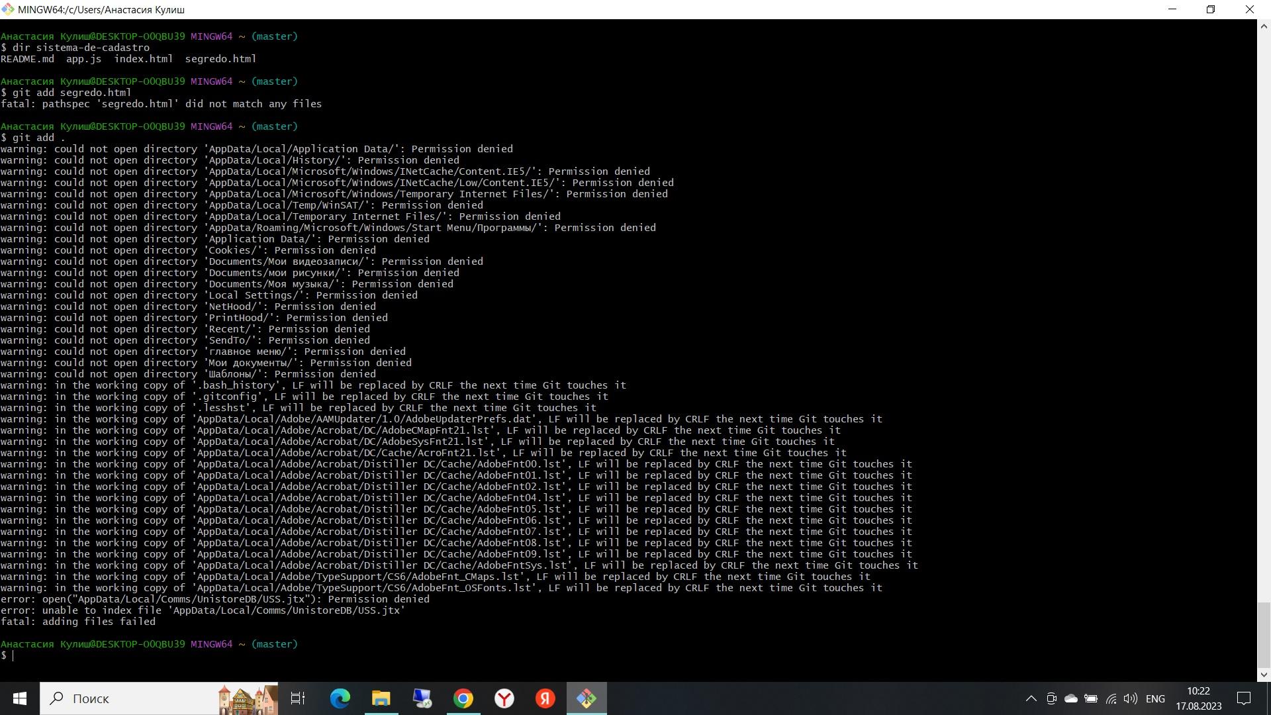Viewport: 1271px width, 715px height.
Task: Click the warning about 'AppData/Local/History/'
Action: pyautogui.click(x=230, y=160)
